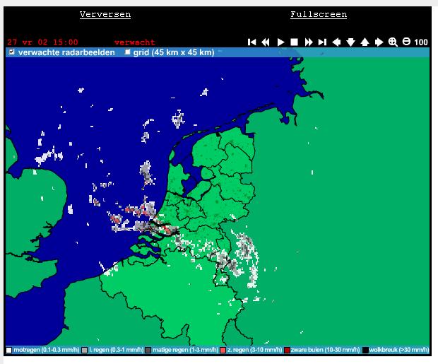Screen dimensions: 438x364
Task: Click the red zware buien swatch
Action: point(287,350)
